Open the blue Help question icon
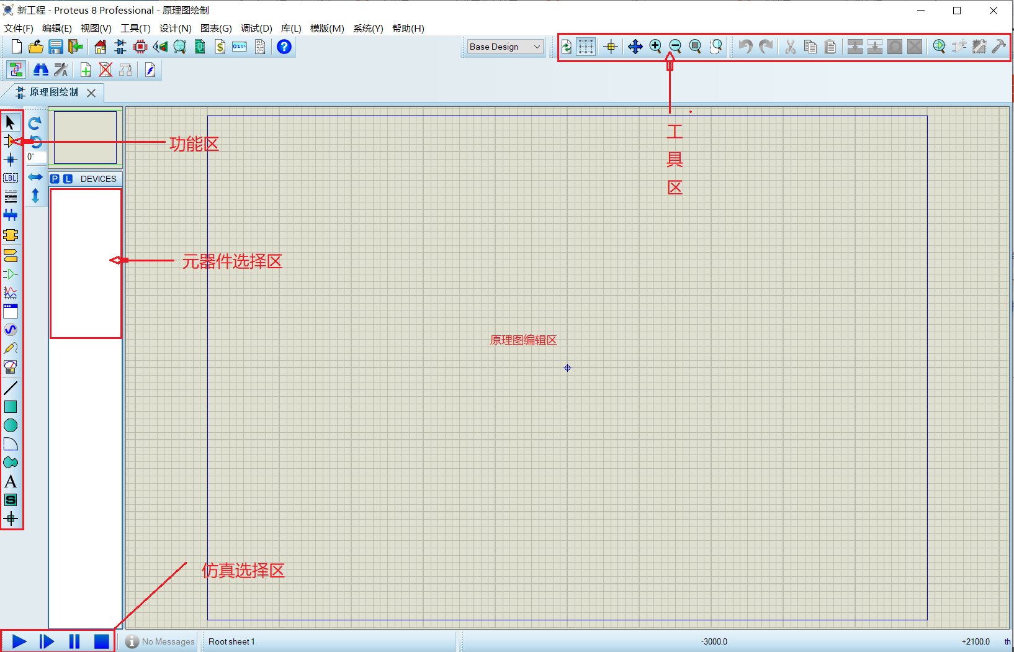This screenshot has height=652, width=1014. click(x=284, y=47)
